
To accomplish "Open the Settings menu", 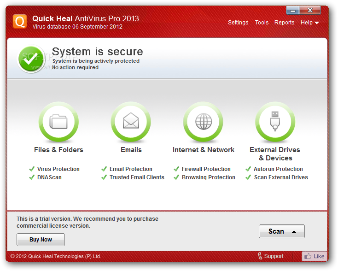I will [x=238, y=23].
